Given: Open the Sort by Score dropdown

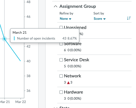Looking at the screenshot, I should [x=99, y=19].
